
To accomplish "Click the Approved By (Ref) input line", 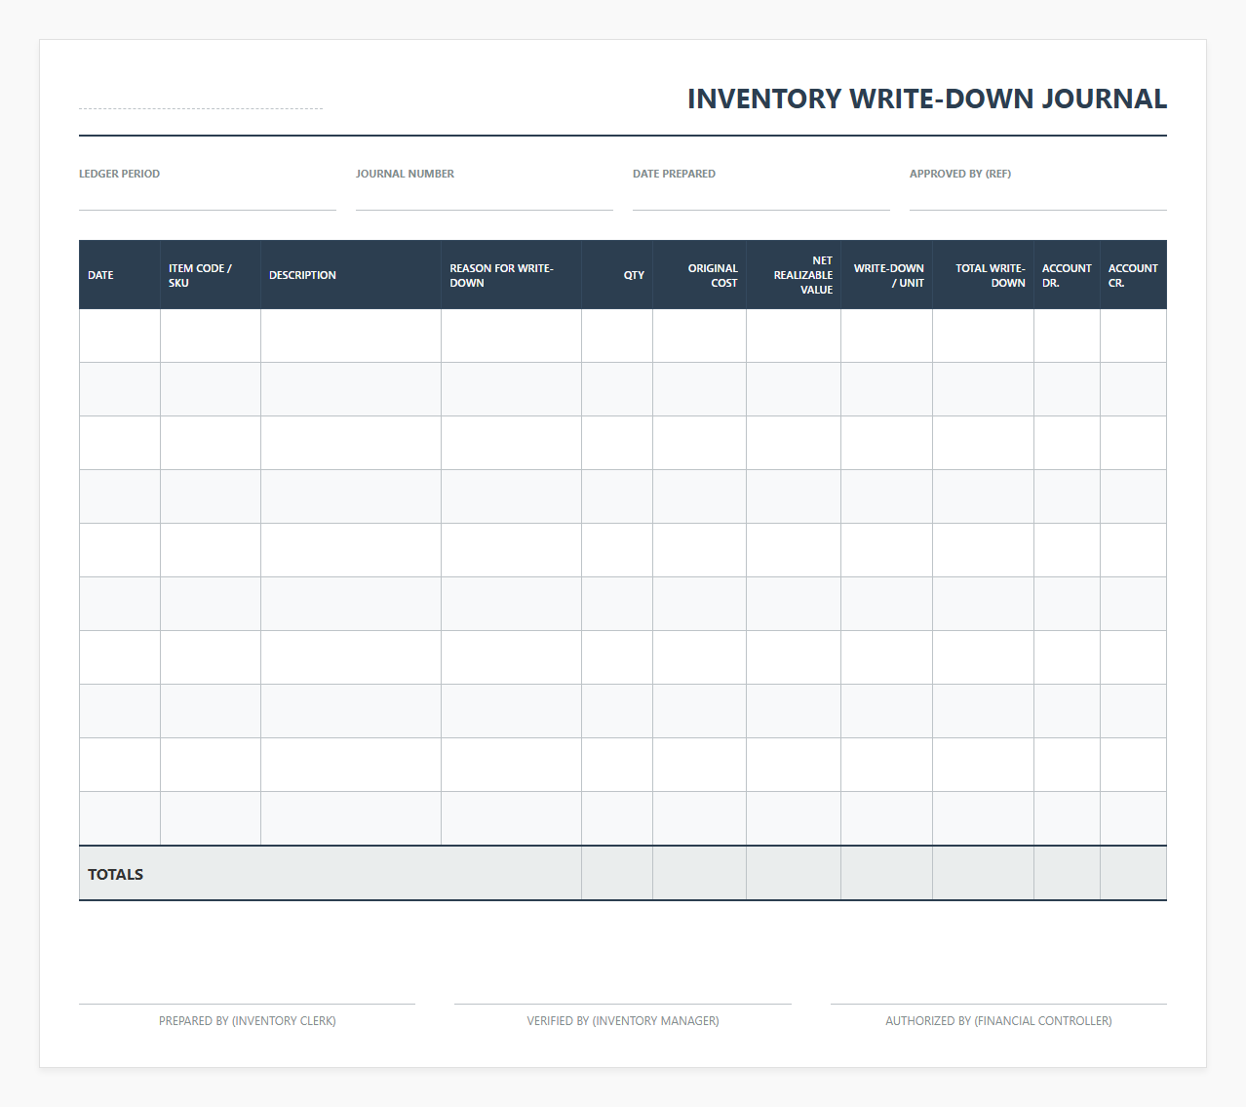I will tap(1038, 198).
